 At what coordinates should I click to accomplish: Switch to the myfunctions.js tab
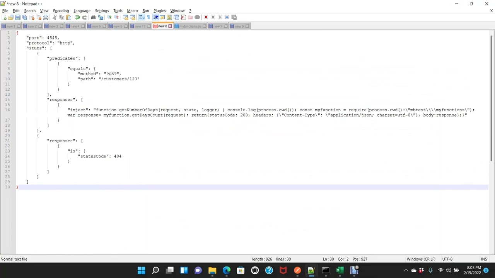189,26
